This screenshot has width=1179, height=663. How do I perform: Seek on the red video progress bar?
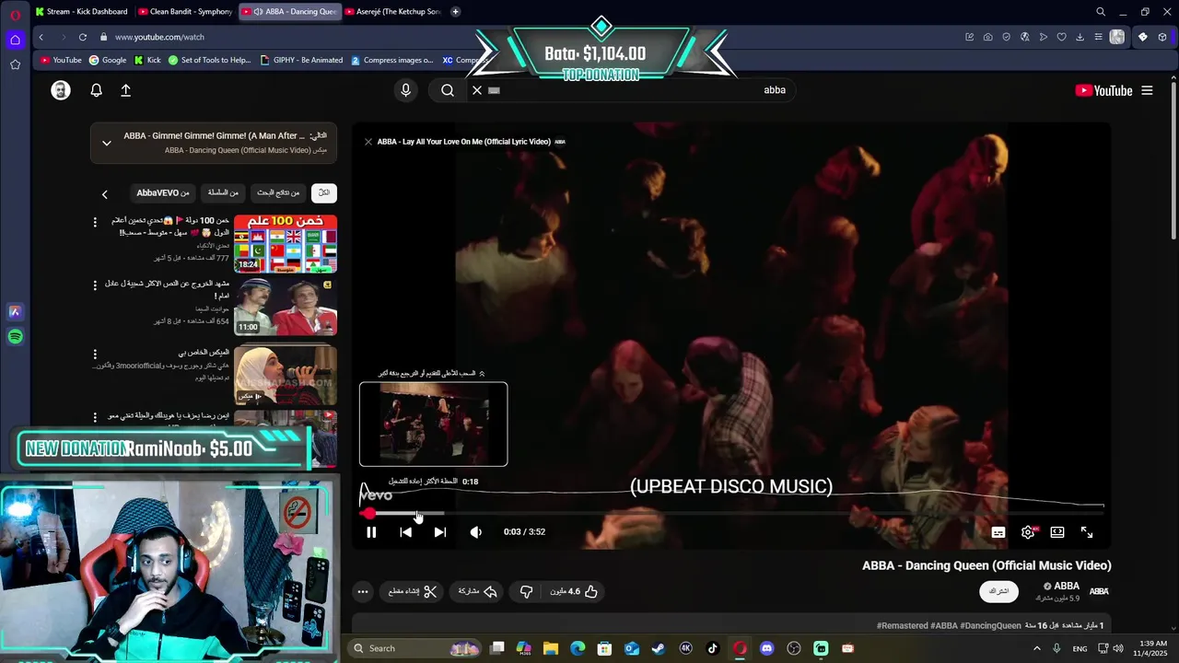pos(733,513)
